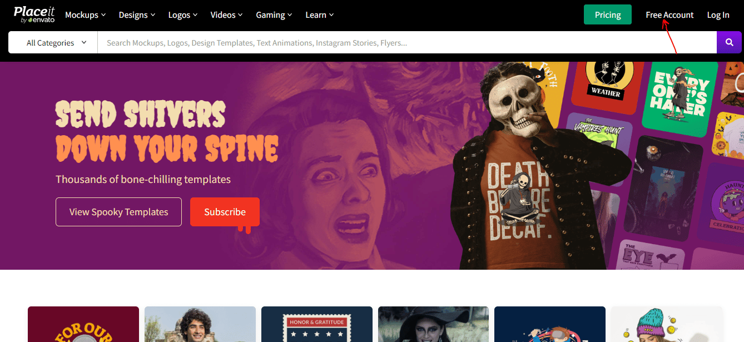Click the Send Shivers Down Your Spine heading
This screenshot has width=744, height=342.
(167, 131)
